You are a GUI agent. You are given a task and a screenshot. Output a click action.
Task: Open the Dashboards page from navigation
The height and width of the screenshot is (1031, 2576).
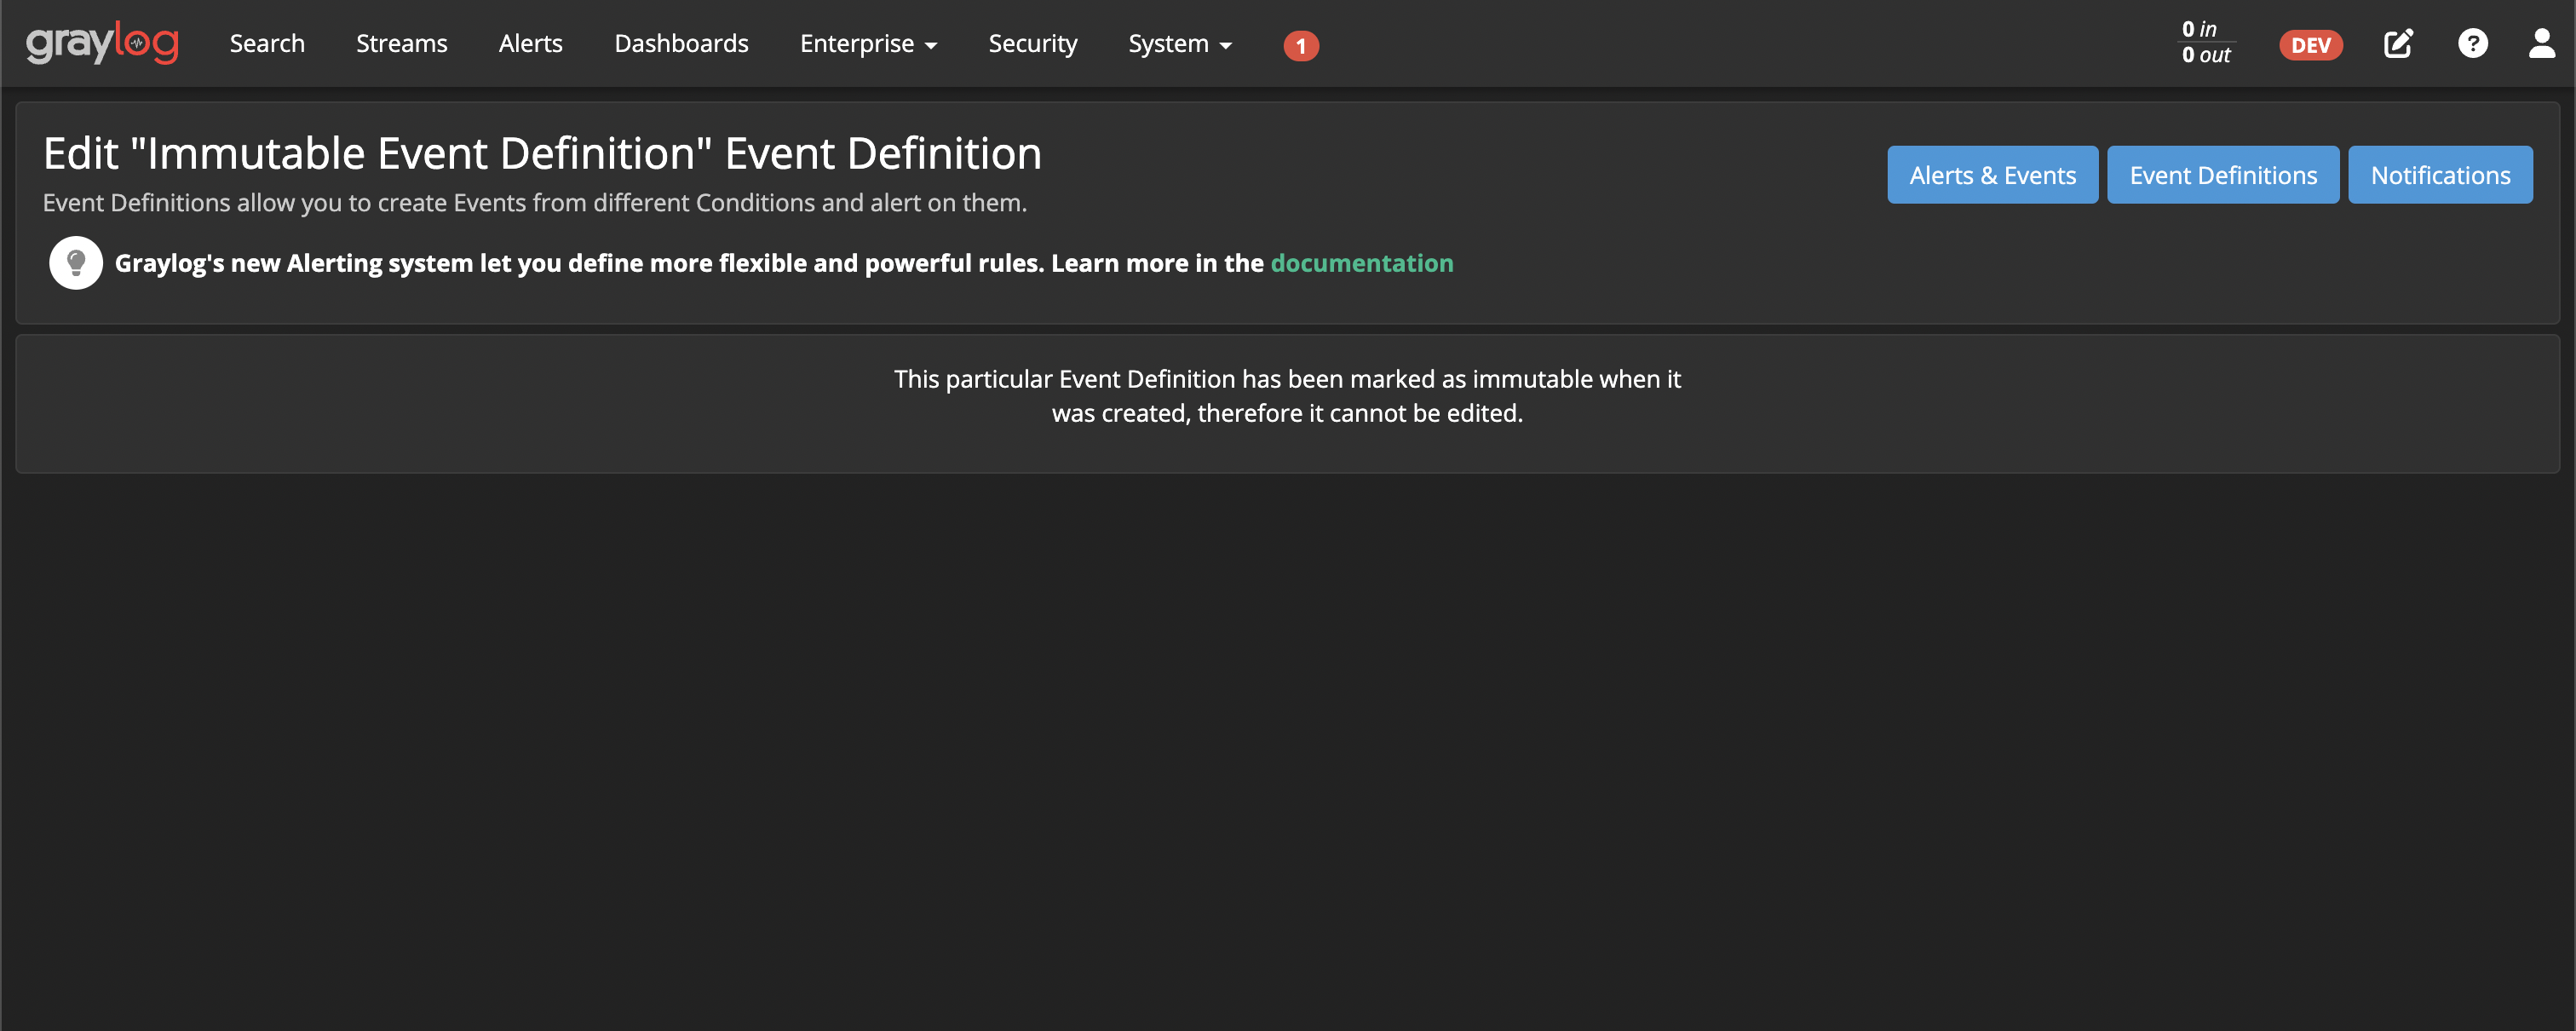681,43
